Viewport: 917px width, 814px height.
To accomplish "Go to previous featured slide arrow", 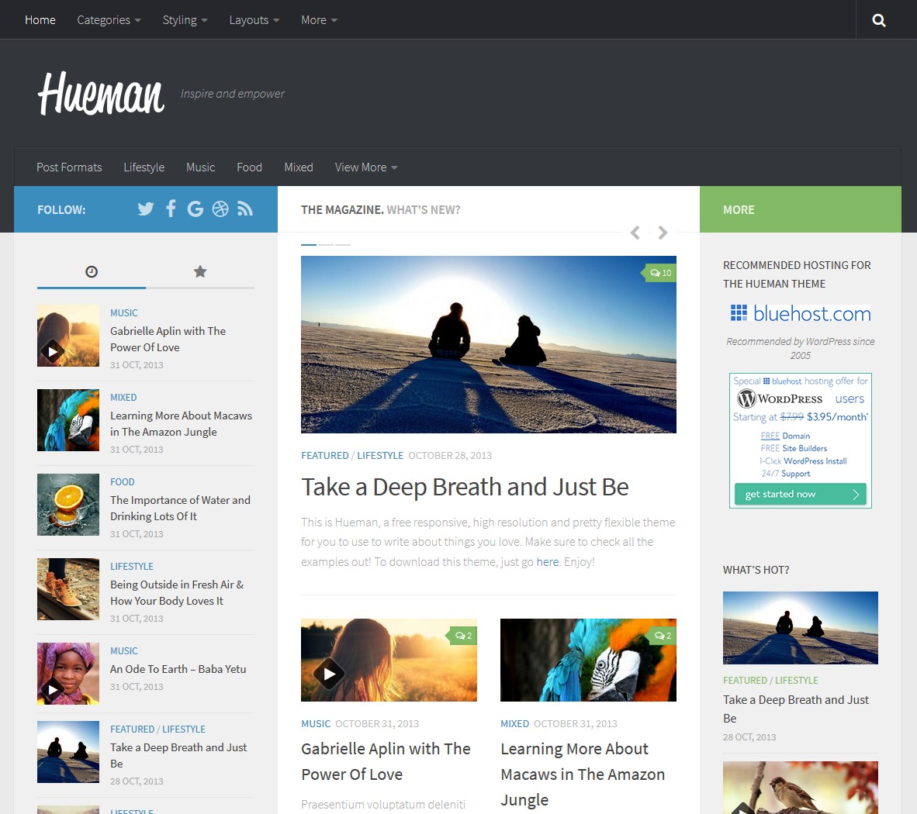I will pyautogui.click(x=635, y=233).
